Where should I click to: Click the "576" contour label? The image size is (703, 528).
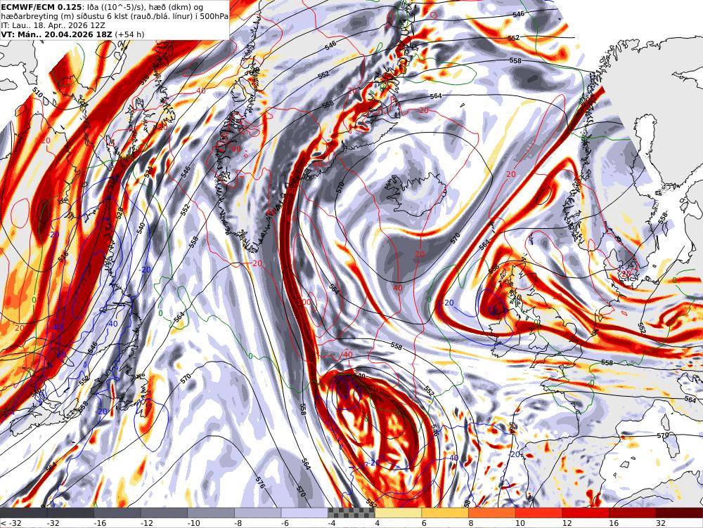coord(260,483)
